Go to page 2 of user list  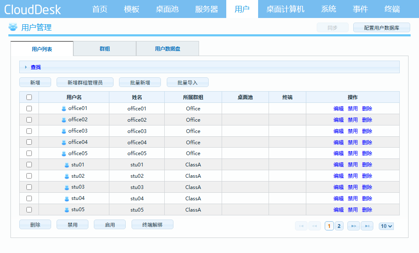[x=339, y=226]
